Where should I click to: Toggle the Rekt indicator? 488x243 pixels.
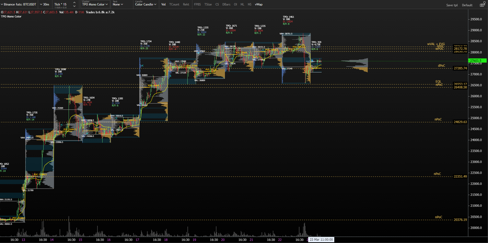coord(186,4)
